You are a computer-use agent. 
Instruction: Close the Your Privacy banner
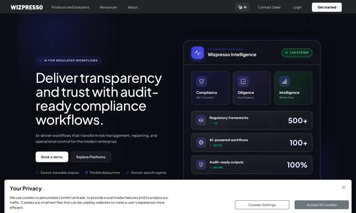pyautogui.click(x=344, y=187)
